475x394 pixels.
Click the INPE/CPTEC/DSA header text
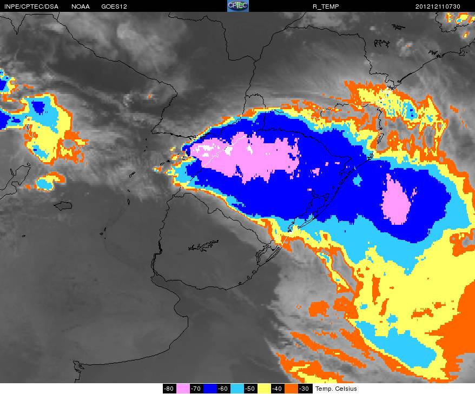point(31,6)
